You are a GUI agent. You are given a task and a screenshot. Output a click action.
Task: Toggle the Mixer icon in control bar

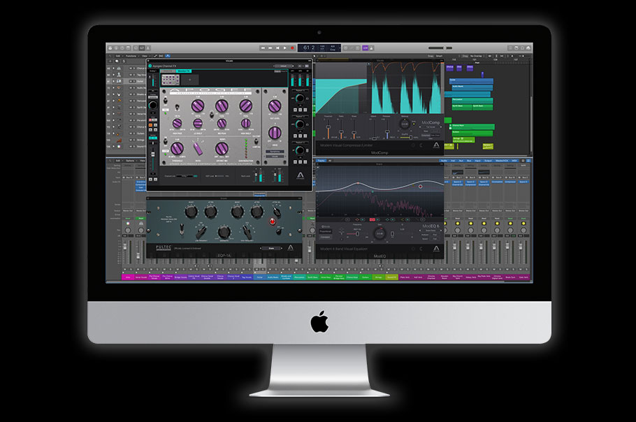[142, 48]
